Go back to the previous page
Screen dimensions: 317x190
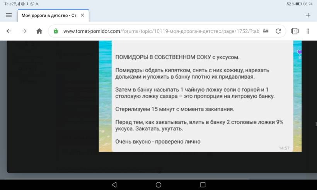point(9,31)
